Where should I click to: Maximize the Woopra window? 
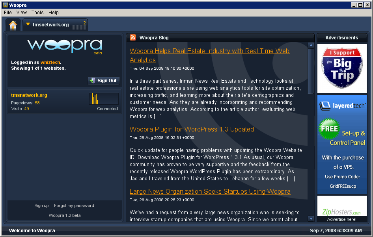coord(360,5)
